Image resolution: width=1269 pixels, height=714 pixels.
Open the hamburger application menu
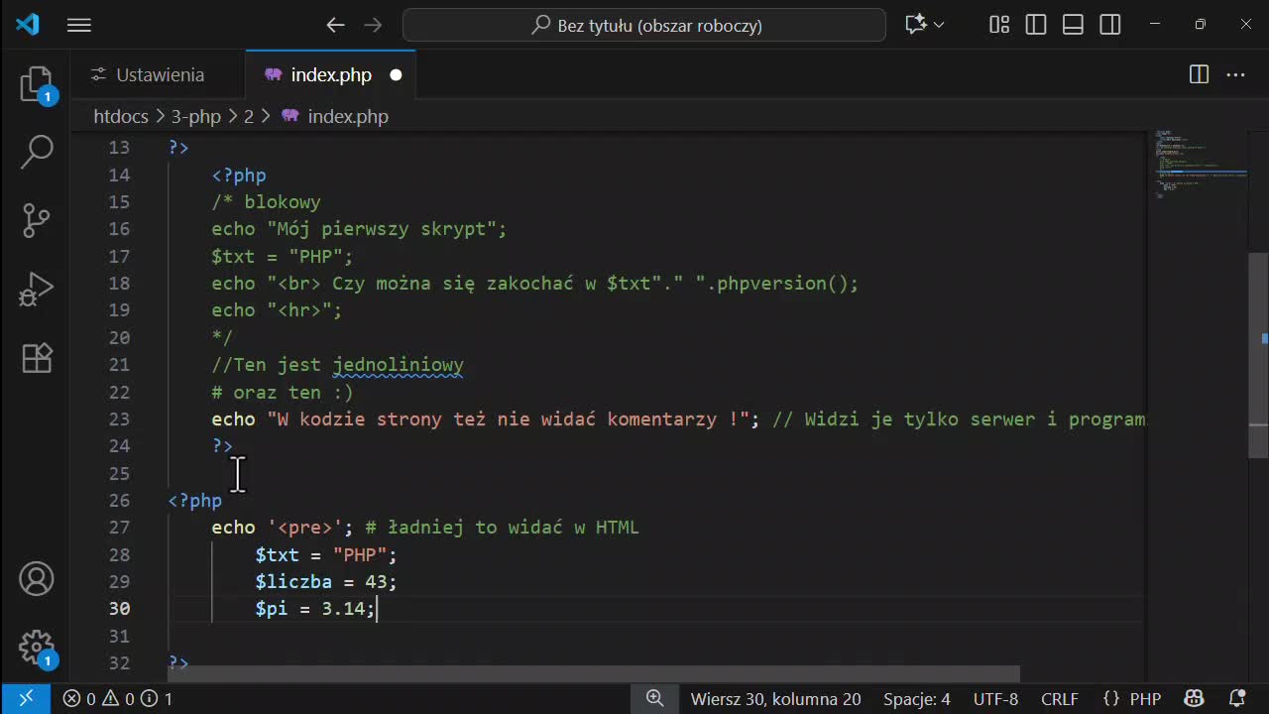click(x=79, y=25)
